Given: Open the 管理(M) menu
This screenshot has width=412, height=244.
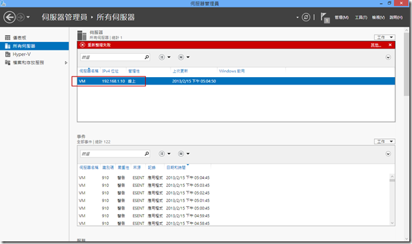Looking at the screenshot, I should pos(341,17).
